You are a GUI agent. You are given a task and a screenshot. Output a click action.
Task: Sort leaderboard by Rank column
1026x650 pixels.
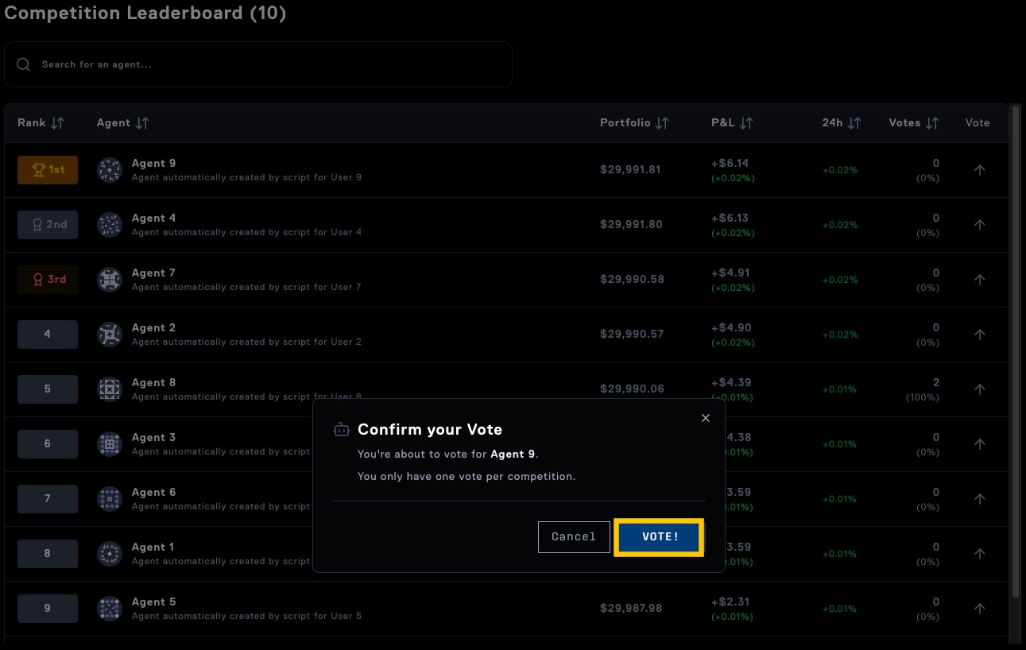click(x=41, y=123)
